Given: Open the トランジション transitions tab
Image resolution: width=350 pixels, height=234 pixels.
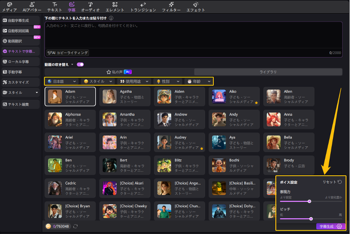Looking at the screenshot, I should (143, 7).
